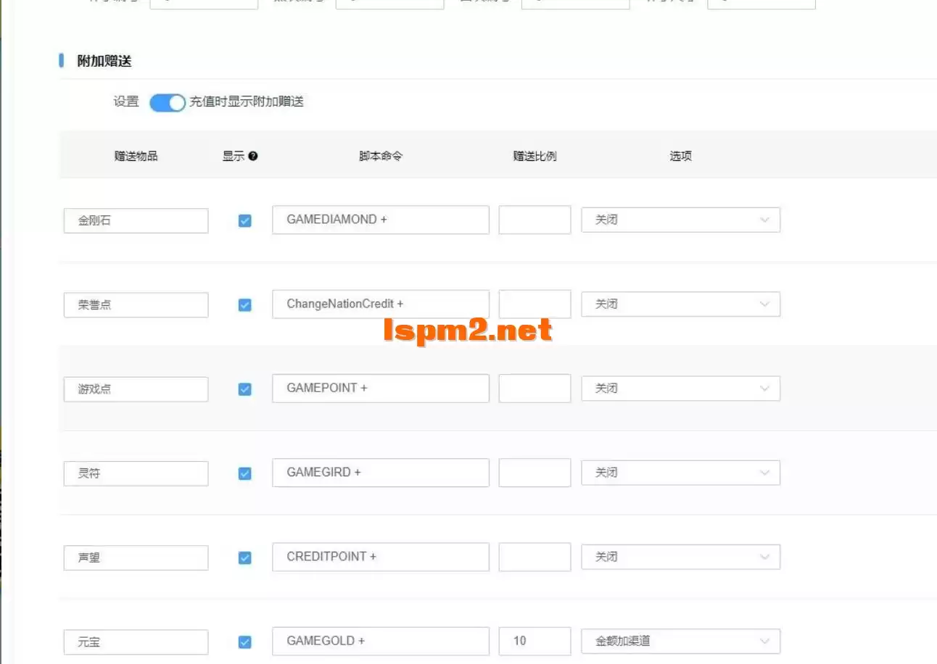This screenshot has height=664, width=937.
Task: Click the empty ratio field in 声望 row
Action: [x=534, y=557]
